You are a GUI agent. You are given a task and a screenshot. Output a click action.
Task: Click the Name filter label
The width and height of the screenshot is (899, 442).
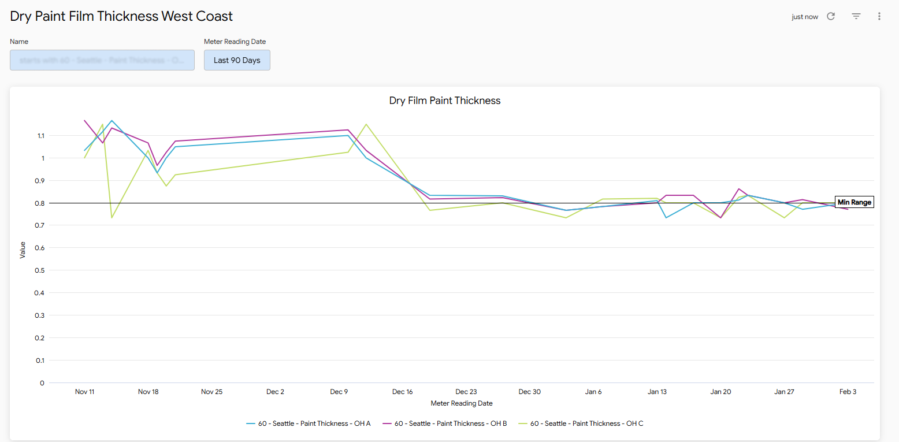(x=19, y=42)
